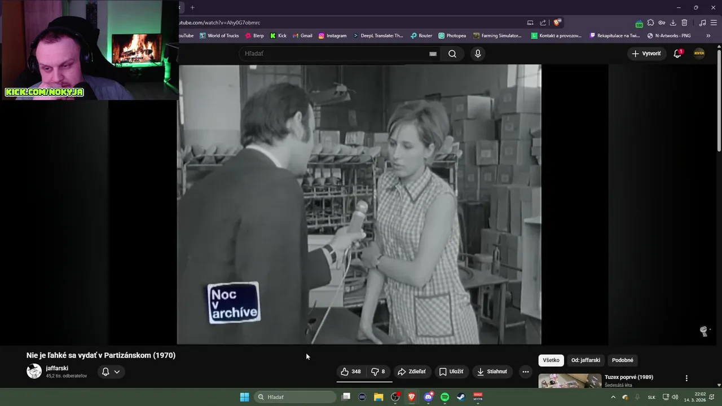Viewport: 722px width, 406px height.
Task: Open the Kick bookmark
Action: pos(278,36)
